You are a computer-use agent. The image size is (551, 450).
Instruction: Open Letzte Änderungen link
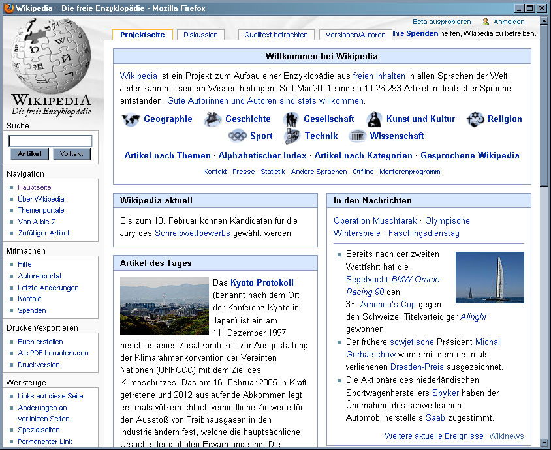(x=48, y=288)
